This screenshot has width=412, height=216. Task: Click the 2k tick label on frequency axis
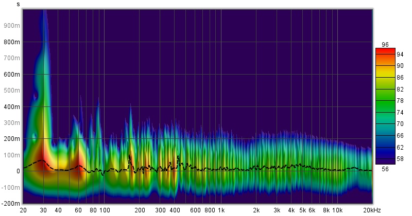pyautogui.click(x=256, y=210)
